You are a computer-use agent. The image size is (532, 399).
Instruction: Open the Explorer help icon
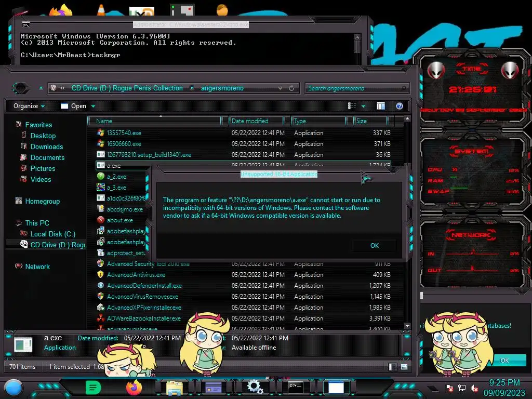point(400,106)
